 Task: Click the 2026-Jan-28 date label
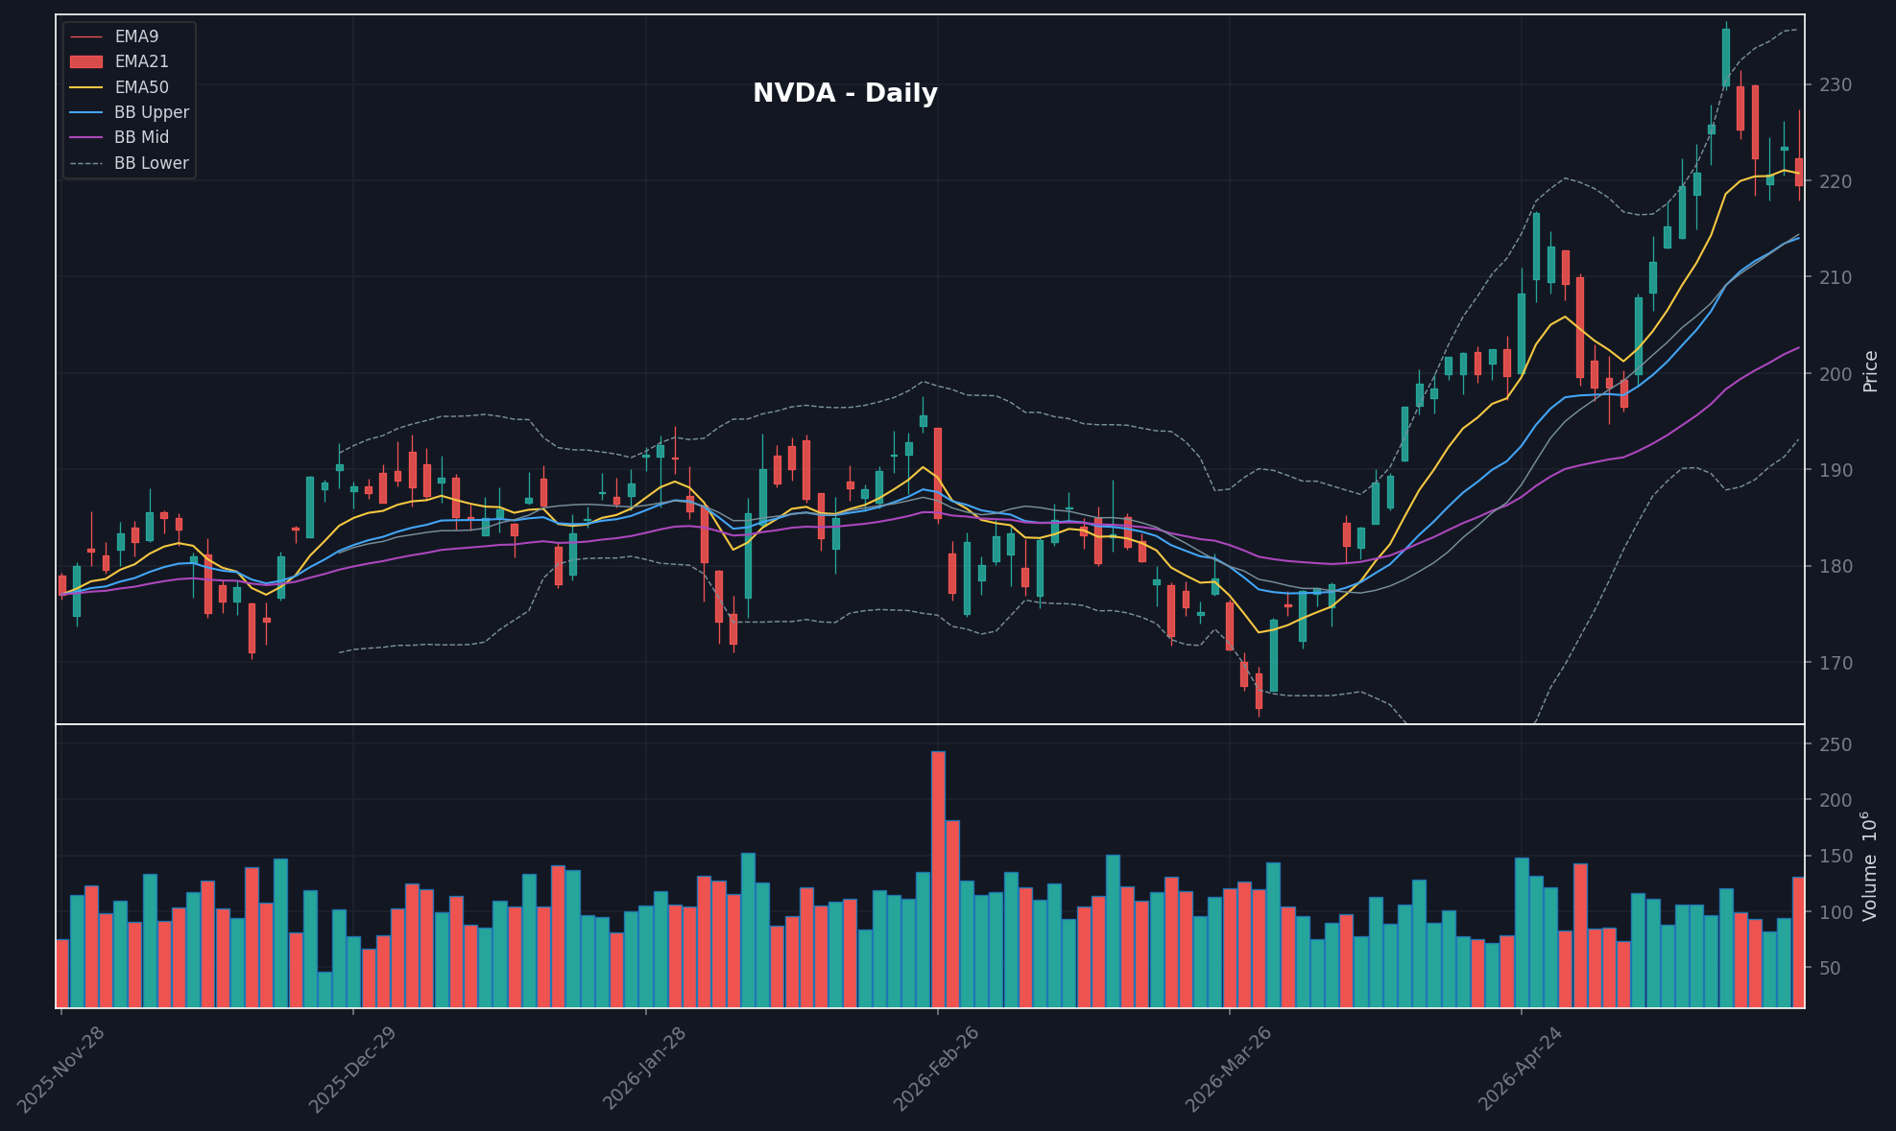(645, 1069)
